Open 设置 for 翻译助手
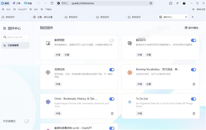206x130 pixels. point(149,55)
